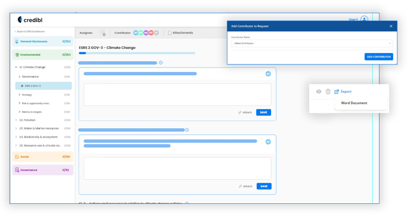Click the trash delete icon
This screenshot has height=217, width=409.
(x=328, y=91)
